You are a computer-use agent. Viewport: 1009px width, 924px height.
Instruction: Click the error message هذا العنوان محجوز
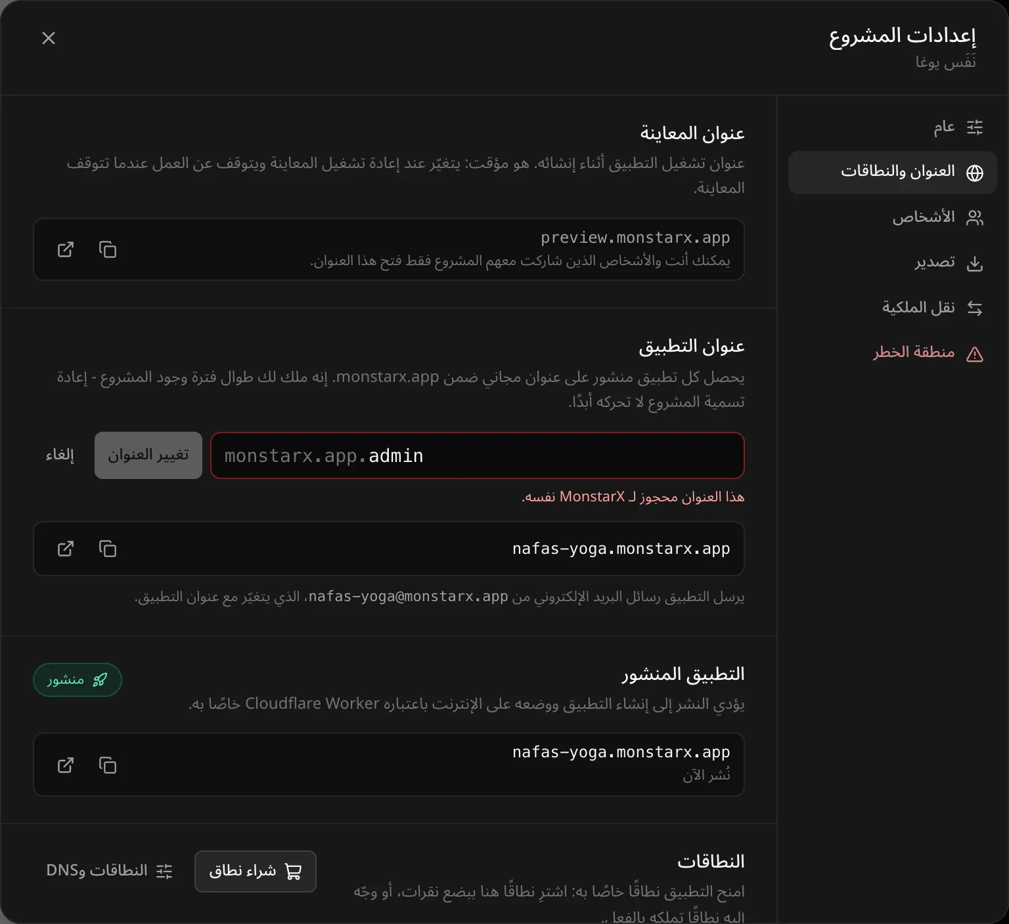click(x=633, y=497)
